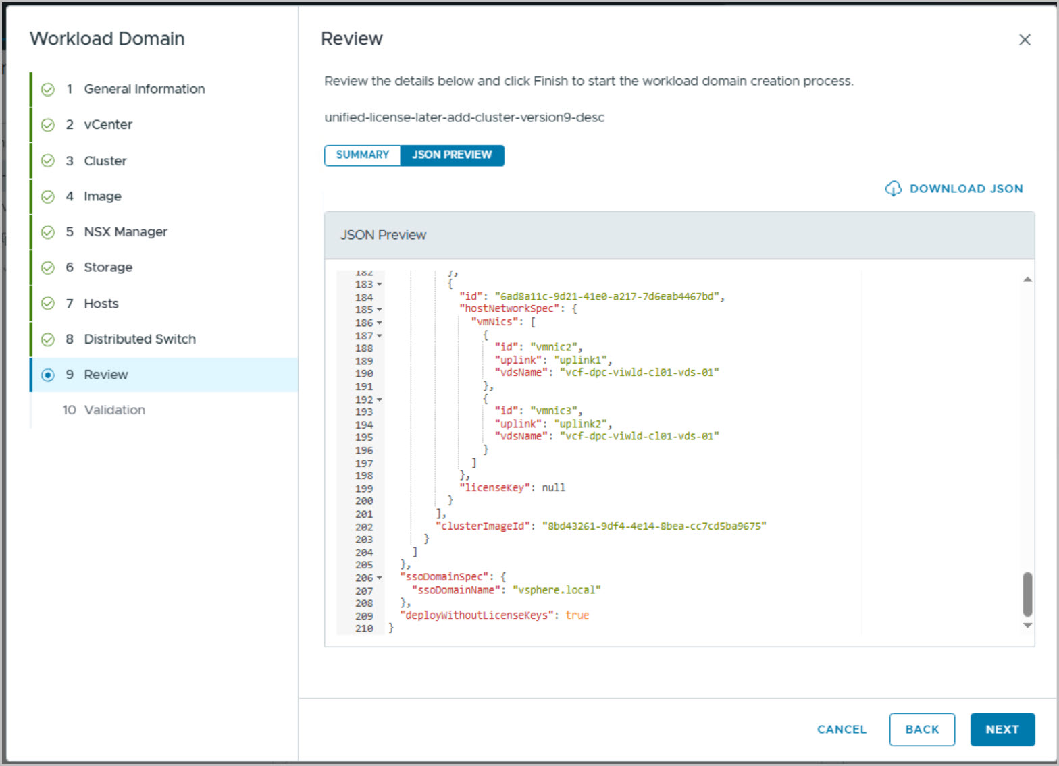Collapse the vmNics array at line 186

pos(380,323)
